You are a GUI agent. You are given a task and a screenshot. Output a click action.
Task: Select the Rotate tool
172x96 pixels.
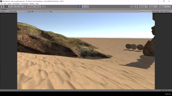[x=10, y=6]
